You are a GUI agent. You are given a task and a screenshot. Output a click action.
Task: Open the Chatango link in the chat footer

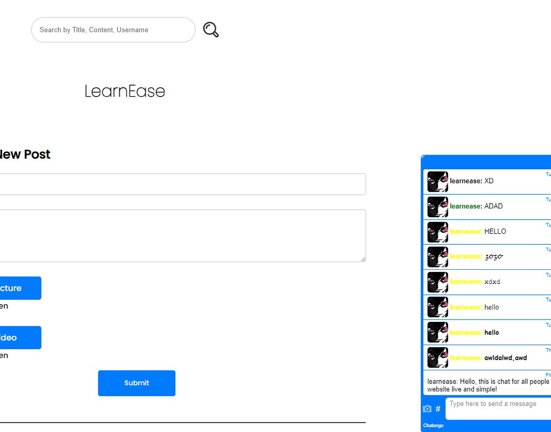pos(433,425)
